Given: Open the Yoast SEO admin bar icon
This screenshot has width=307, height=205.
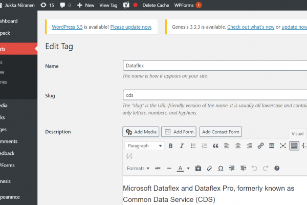Looking at the screenshot, I should point(126,5).
